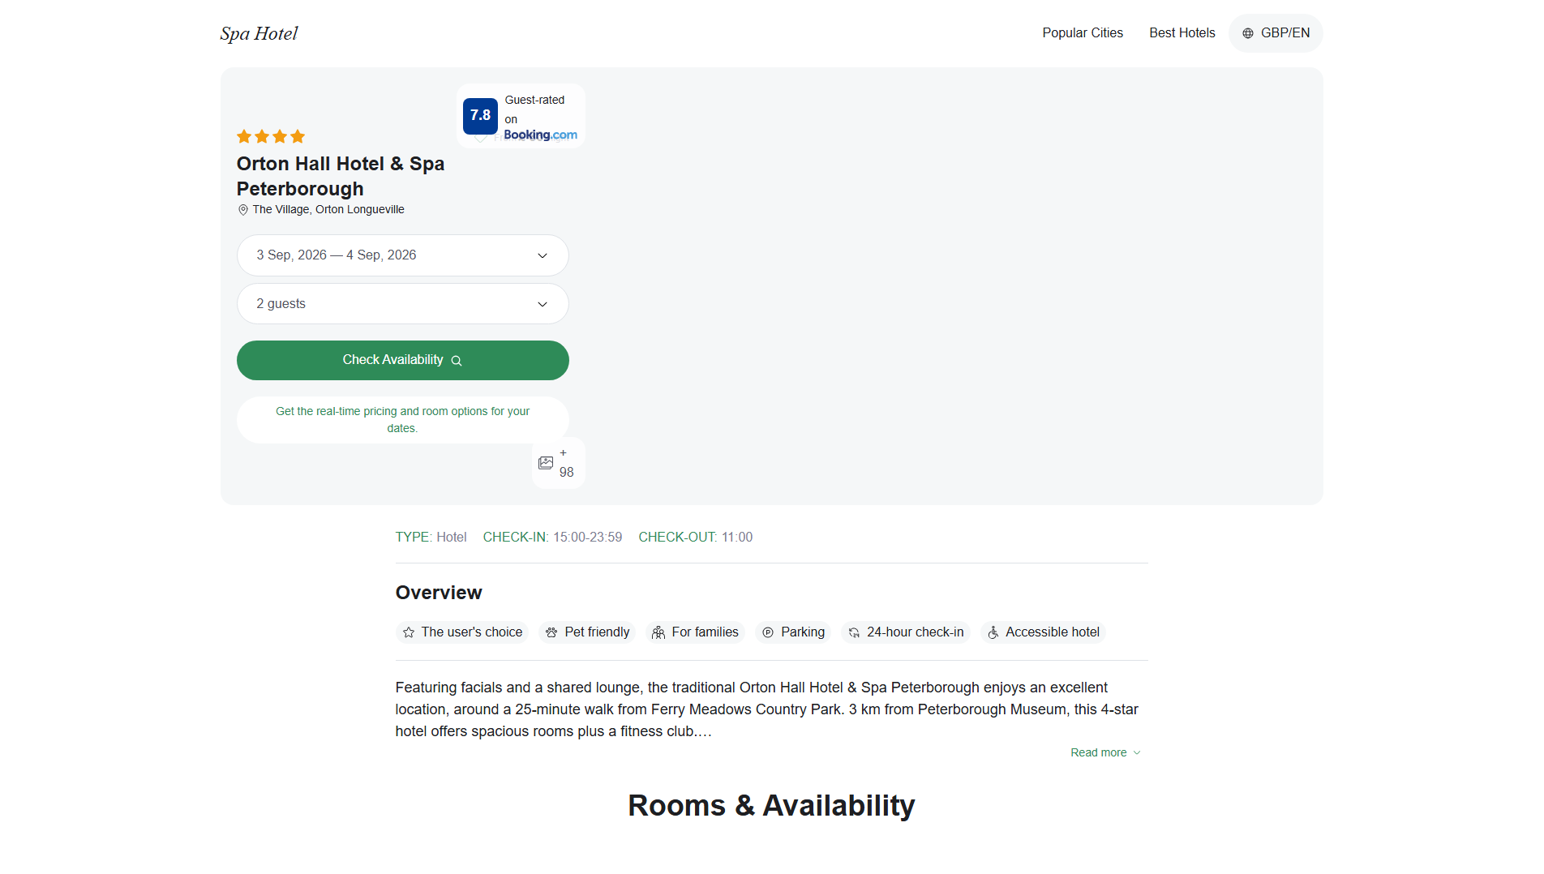
Task: Expand the date range dropdown chevron
Action: tap(543, 255)
